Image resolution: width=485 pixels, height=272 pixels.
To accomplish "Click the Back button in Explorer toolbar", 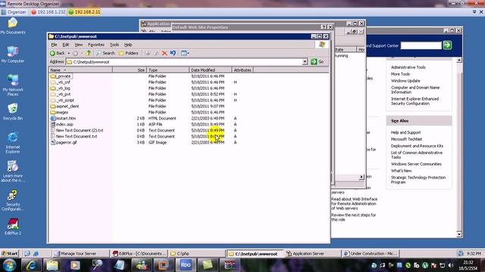I will pyautogui.click(x=58, y=53).
